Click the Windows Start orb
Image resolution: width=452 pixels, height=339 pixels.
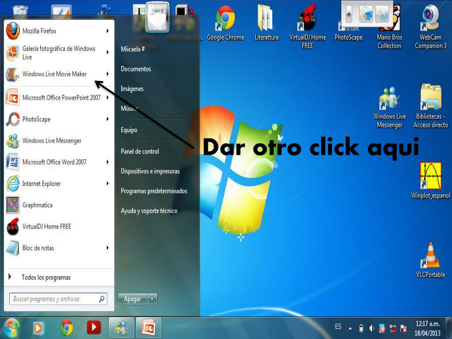(x=11, y=328)
